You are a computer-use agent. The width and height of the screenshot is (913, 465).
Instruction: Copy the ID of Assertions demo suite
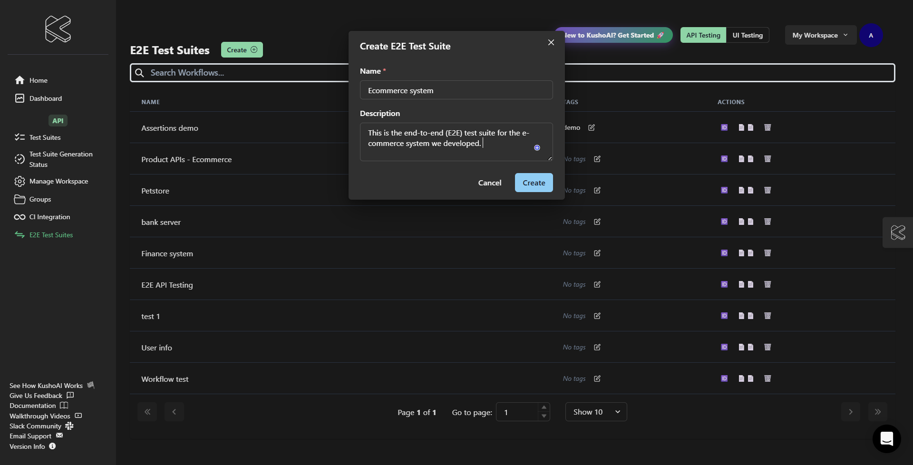click(x=724, y=127)
